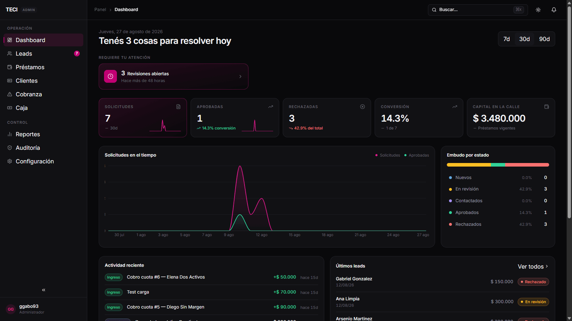Open the notifications bell
The image size is (572, 321).
[x=554, y=10]
